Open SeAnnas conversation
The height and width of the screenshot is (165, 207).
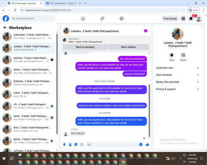(x=28, y=83)
